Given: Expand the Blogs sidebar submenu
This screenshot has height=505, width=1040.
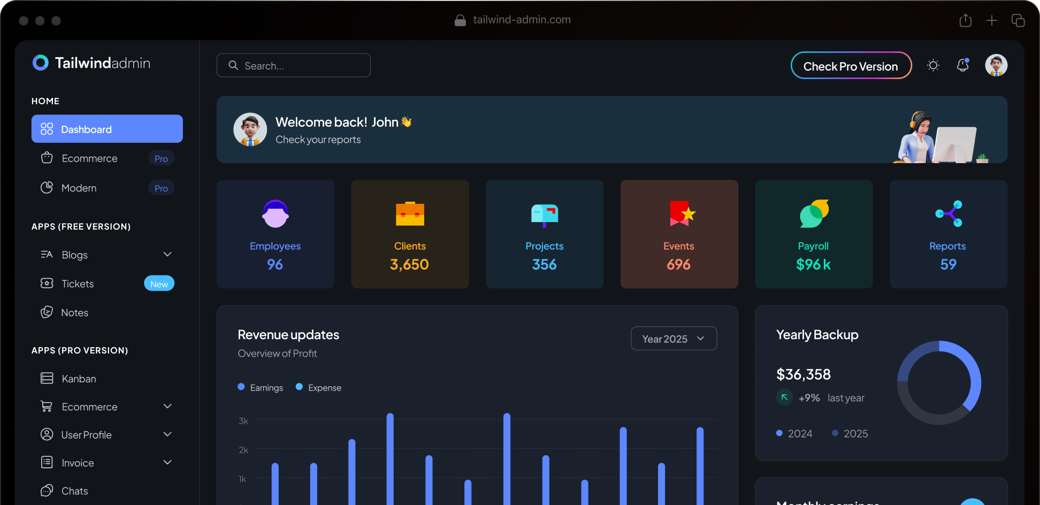Looking at the screenshot, I should 167,255.
